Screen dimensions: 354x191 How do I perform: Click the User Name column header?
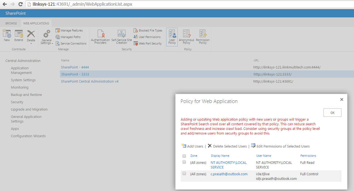[x=264, y=156]
